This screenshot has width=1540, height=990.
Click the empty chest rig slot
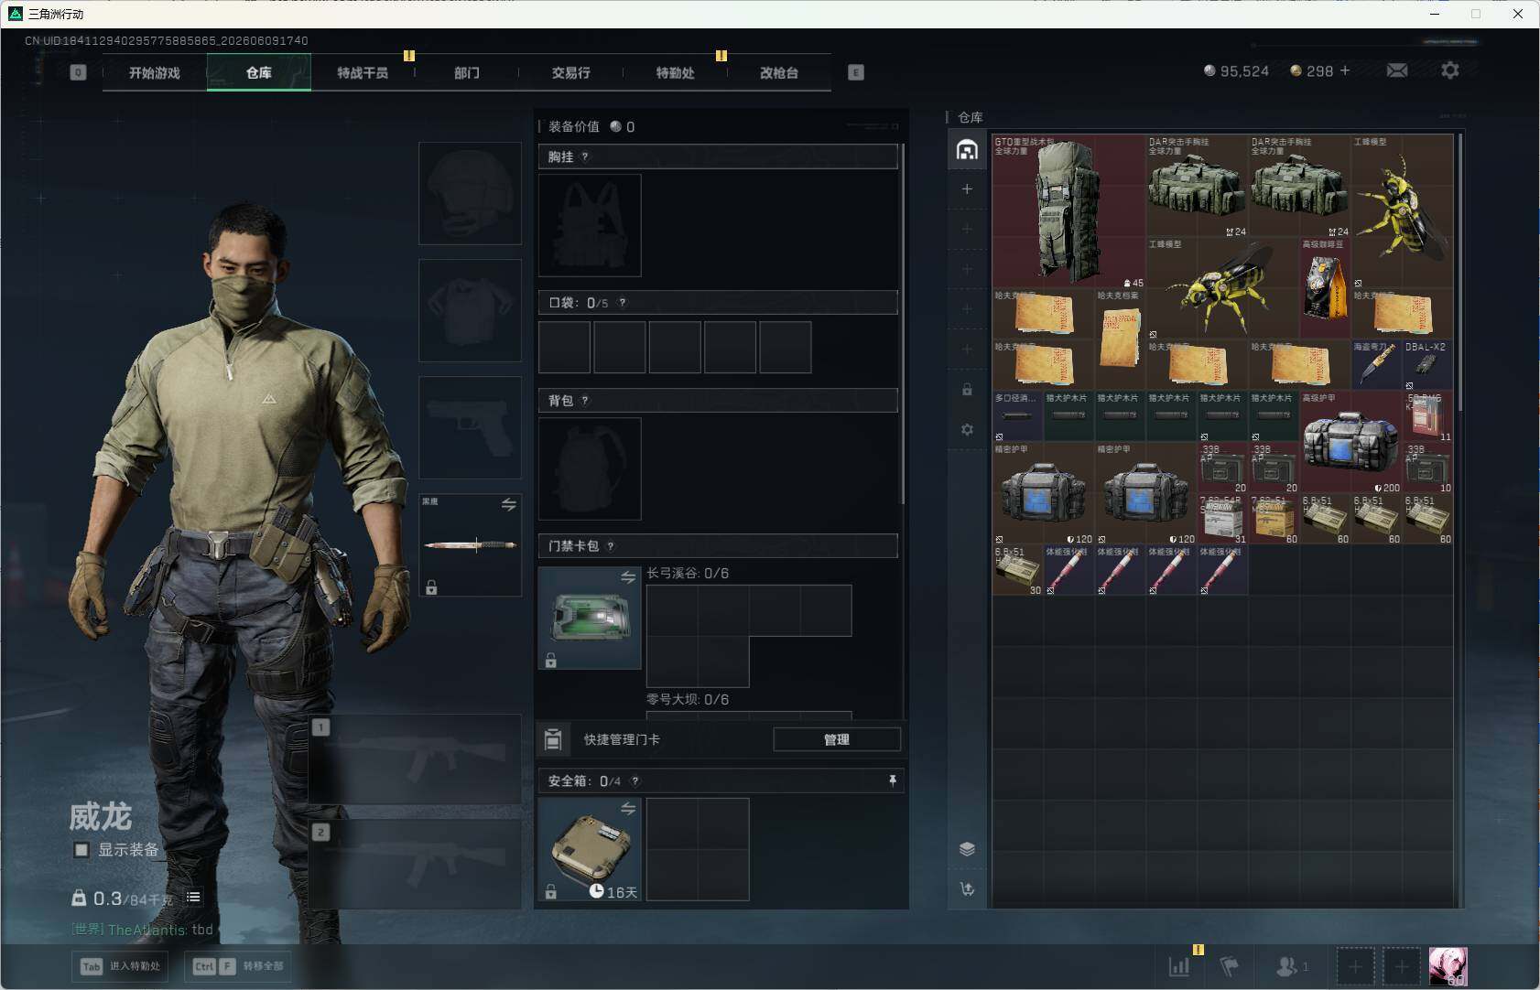(x=590, y=225)
